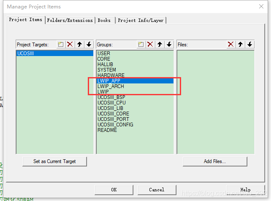271x201 pixels.
Task: Open the Folders/Extensions tab
Action: 70,20
